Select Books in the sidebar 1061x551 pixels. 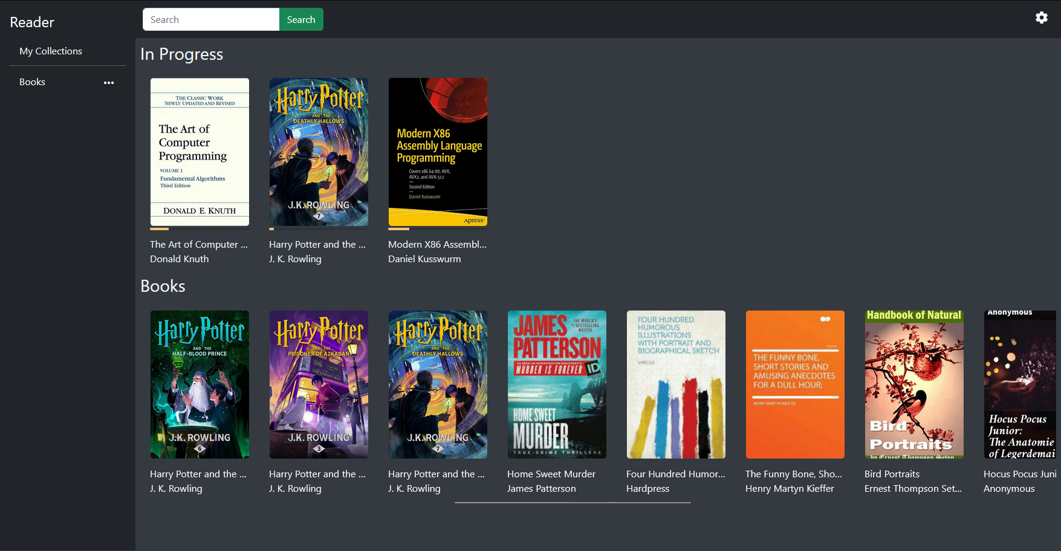(33, 82)
